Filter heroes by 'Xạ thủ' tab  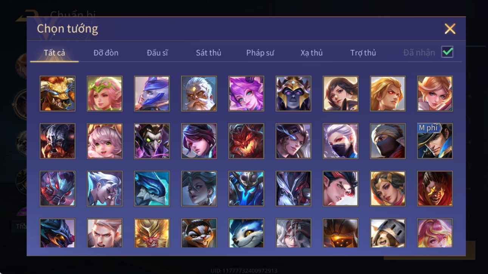(311, 53)
